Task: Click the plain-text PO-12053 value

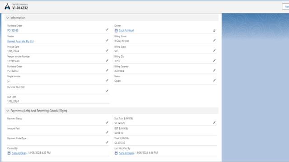Action: [13, 71]
